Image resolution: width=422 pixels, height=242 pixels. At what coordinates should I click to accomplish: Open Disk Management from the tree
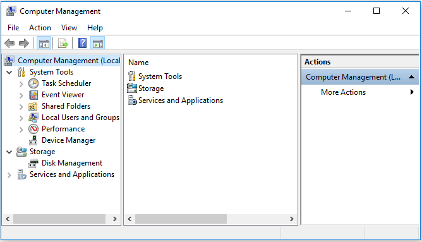click(x=72, y=163)
